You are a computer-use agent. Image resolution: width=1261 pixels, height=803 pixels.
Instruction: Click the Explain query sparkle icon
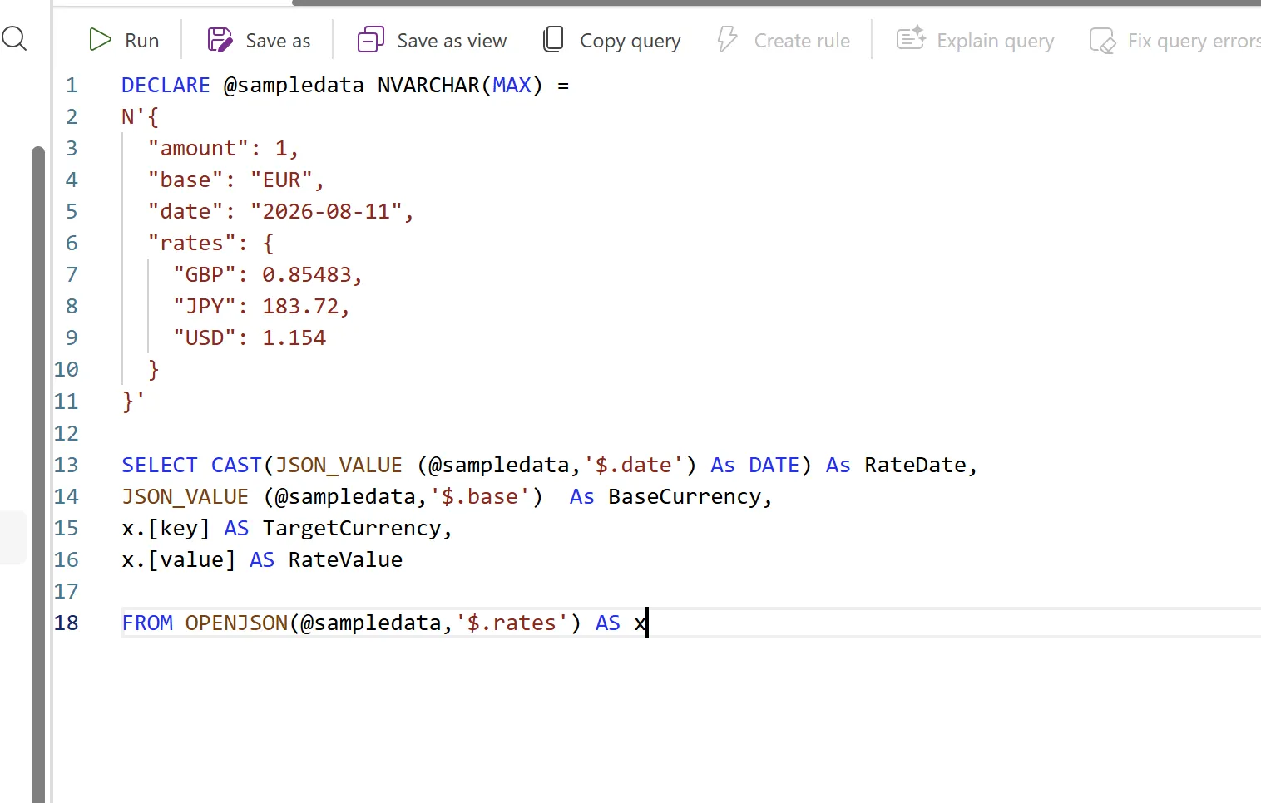coord(911,38)
